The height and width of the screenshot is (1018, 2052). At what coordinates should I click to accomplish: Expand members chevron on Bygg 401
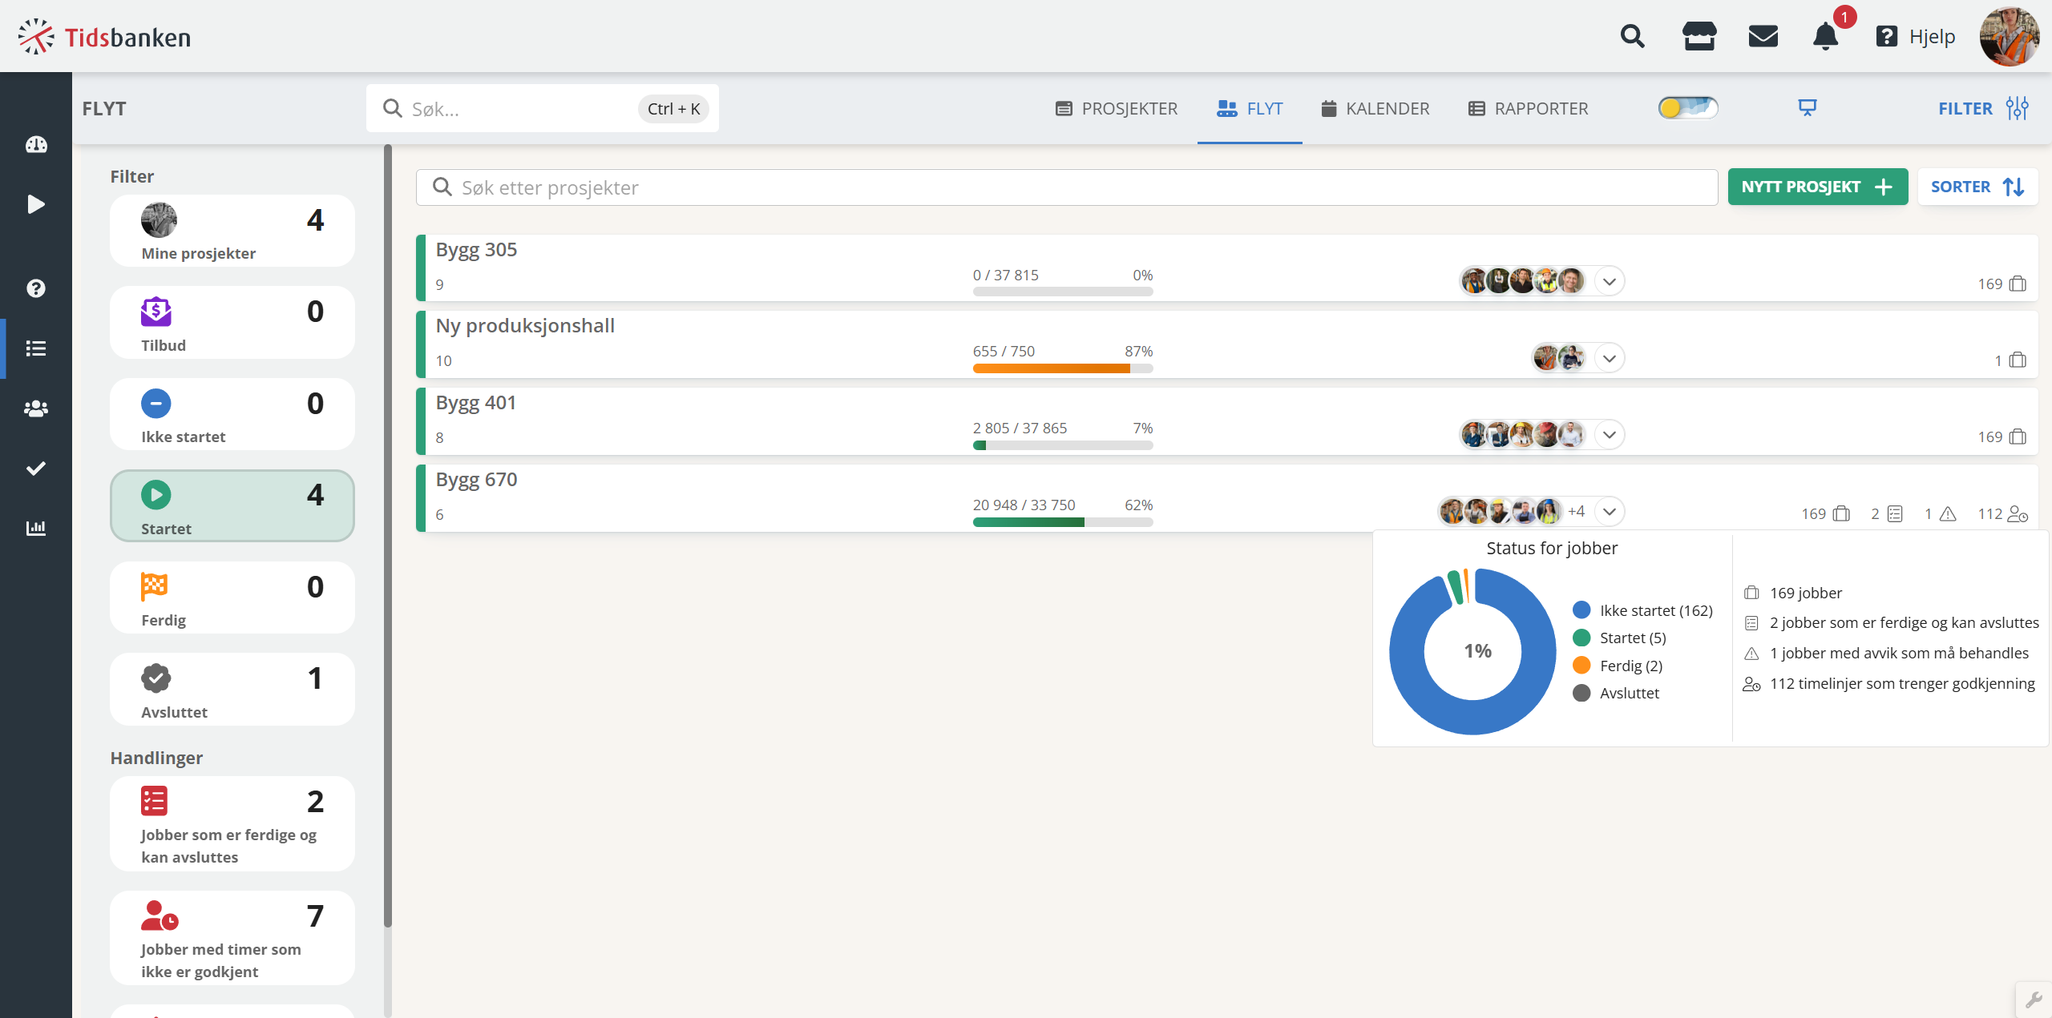click(x=1609, y=436)
